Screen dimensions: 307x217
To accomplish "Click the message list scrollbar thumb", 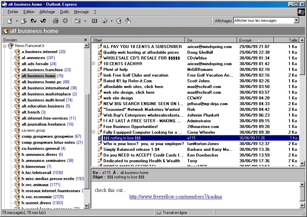I will coord(302,58).
